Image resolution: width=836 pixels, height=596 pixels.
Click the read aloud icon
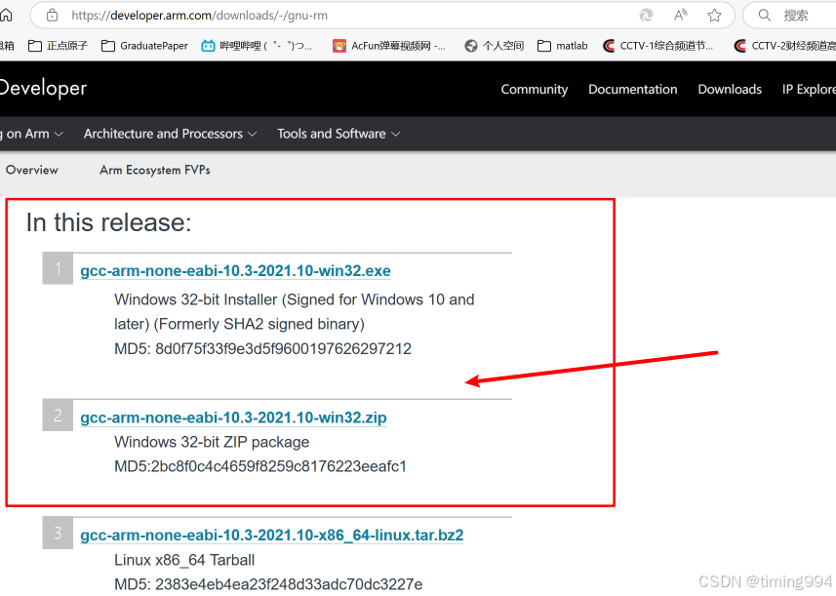680,16
